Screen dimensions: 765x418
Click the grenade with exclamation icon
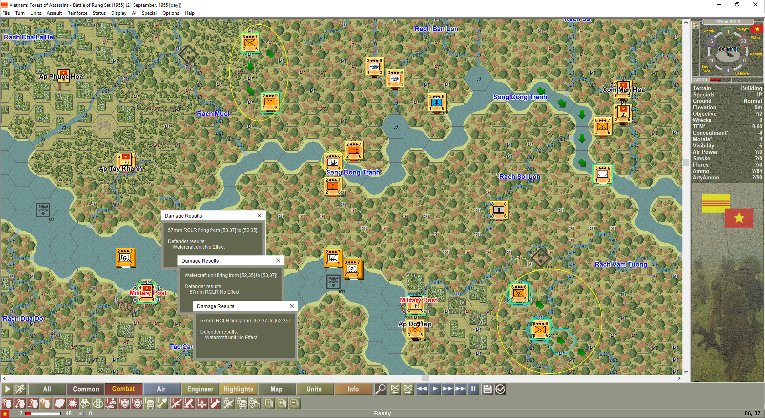click(x=7, y=403)
